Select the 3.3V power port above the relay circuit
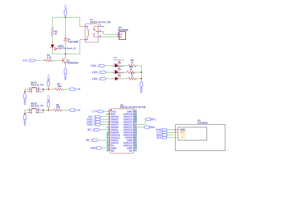306x216 pixels. click(x=65, y=13)
